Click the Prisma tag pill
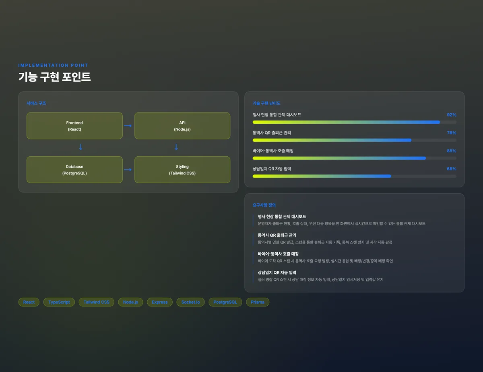Viewport: 483px width, 372px height. tap(258, 302)
